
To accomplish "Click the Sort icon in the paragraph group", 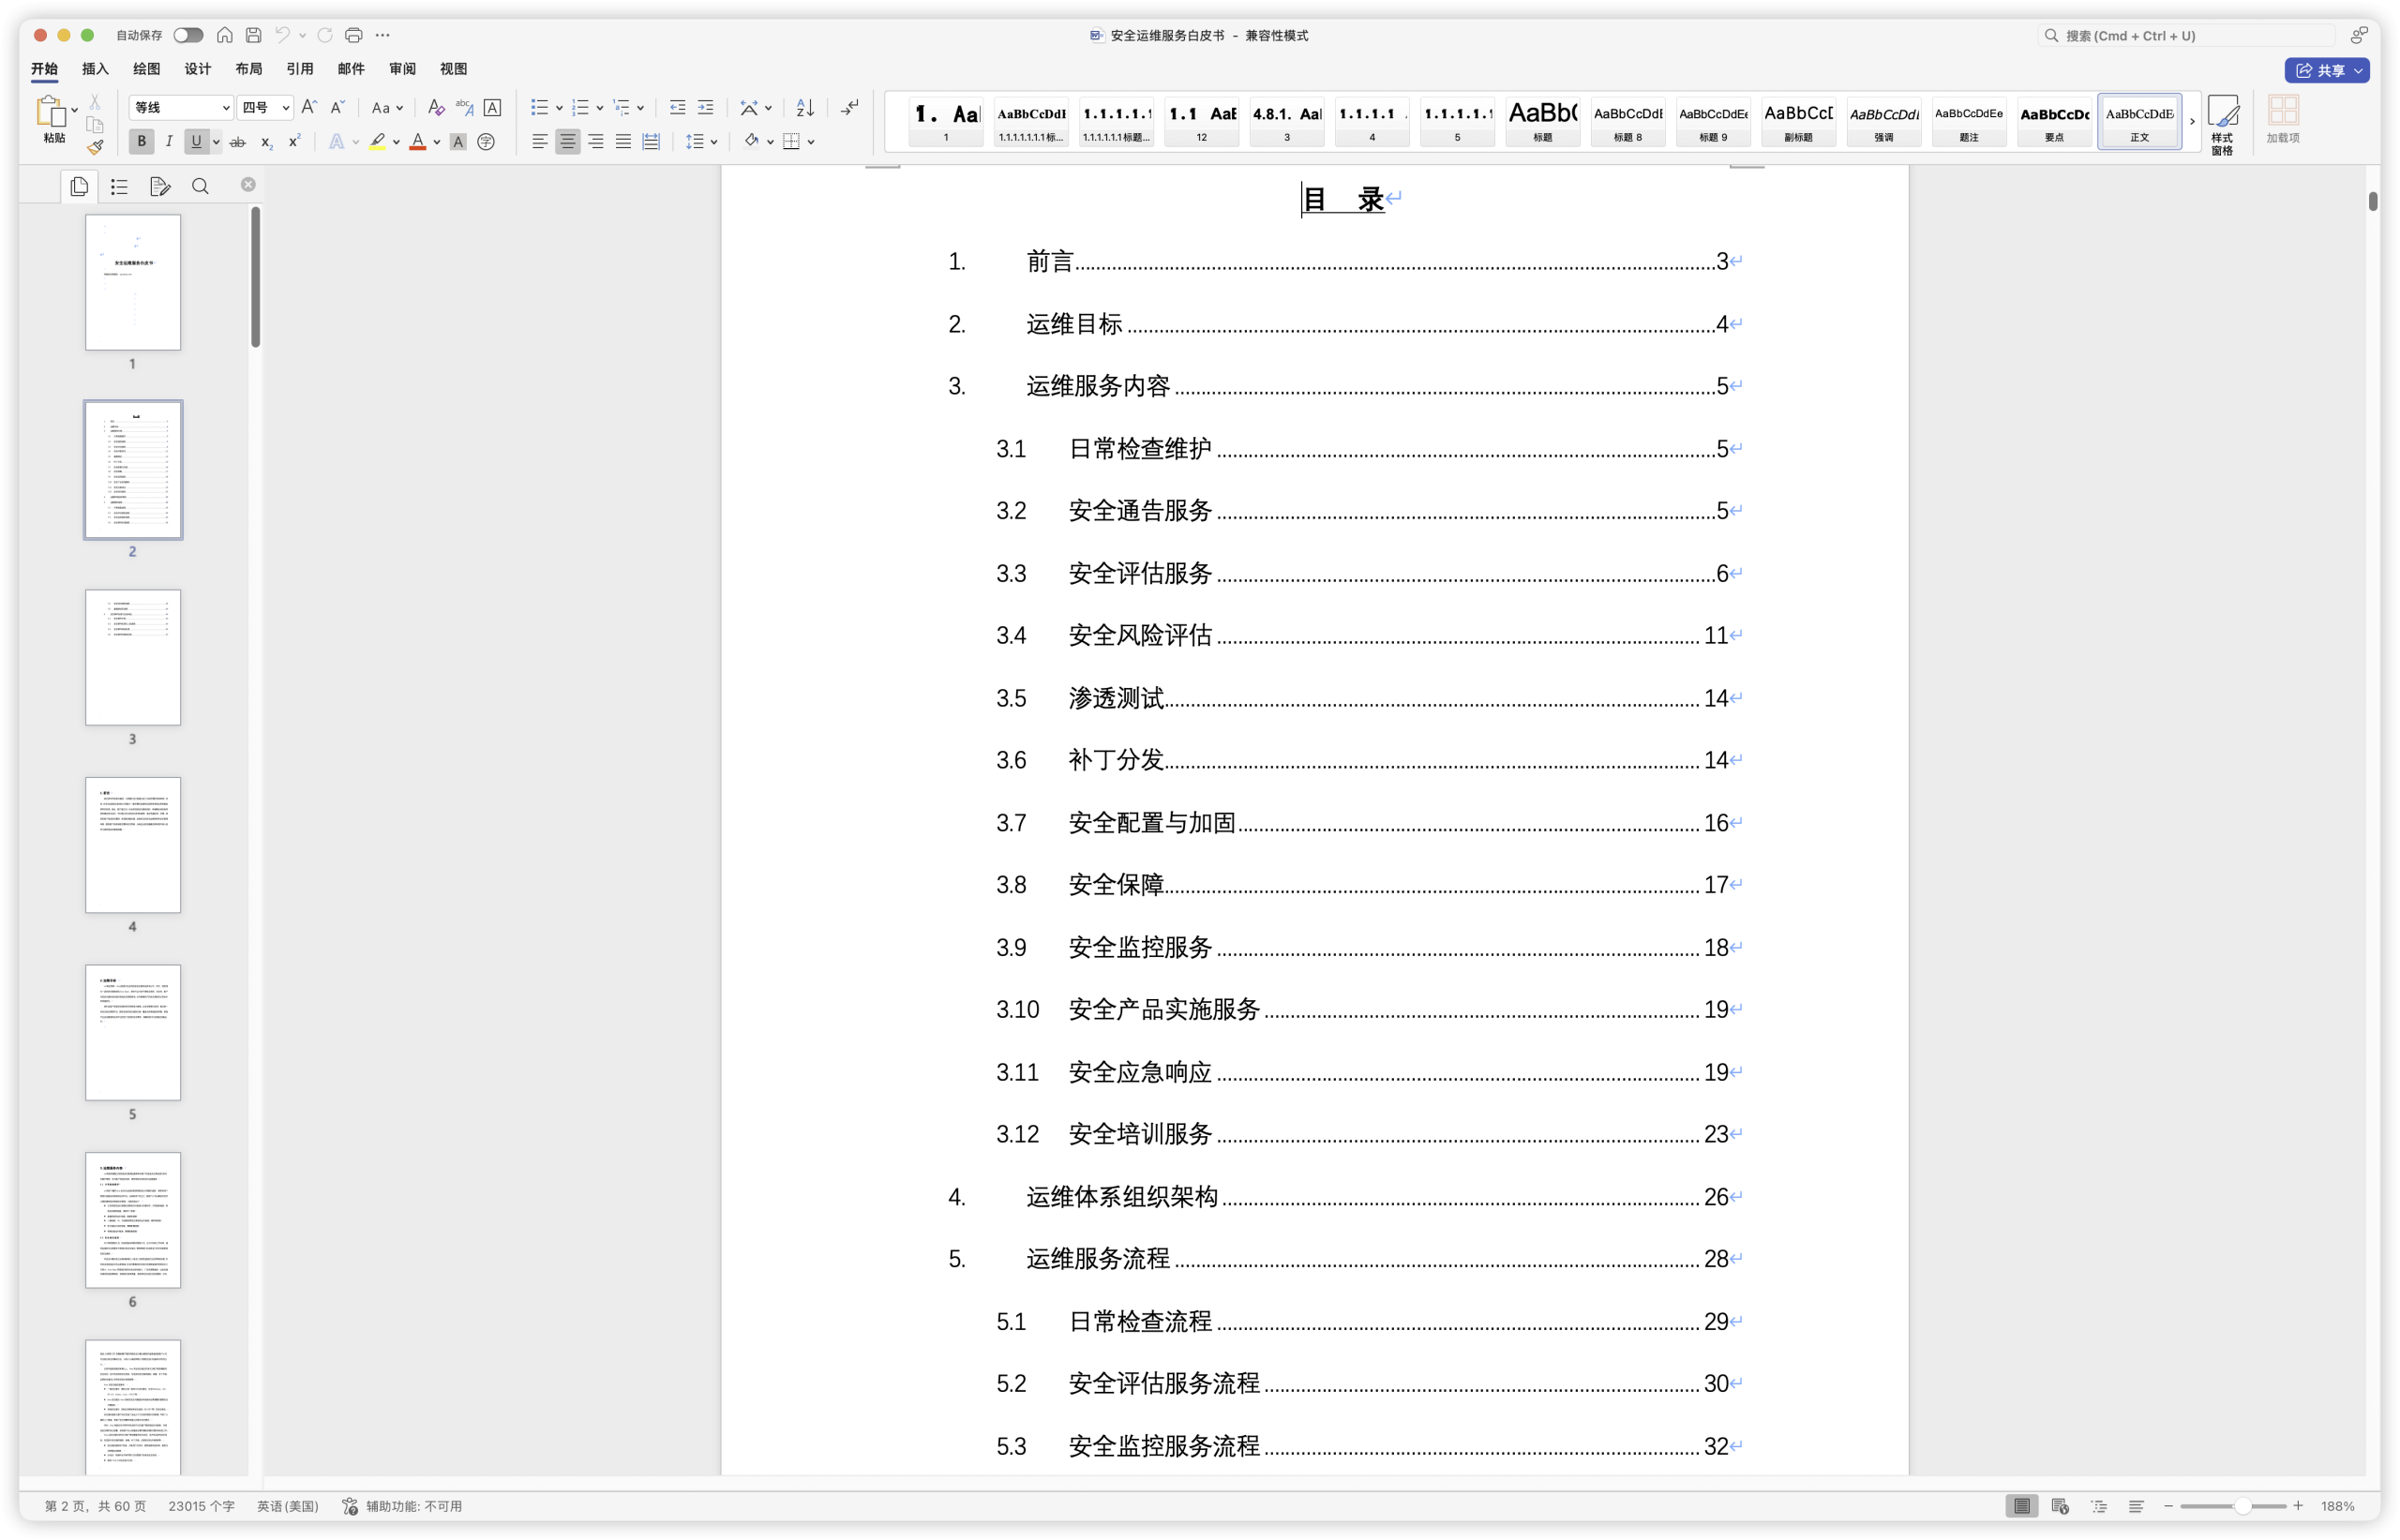I will [x=805, y=107].
